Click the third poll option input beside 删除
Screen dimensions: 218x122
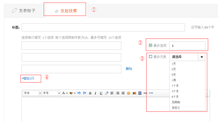71,69
